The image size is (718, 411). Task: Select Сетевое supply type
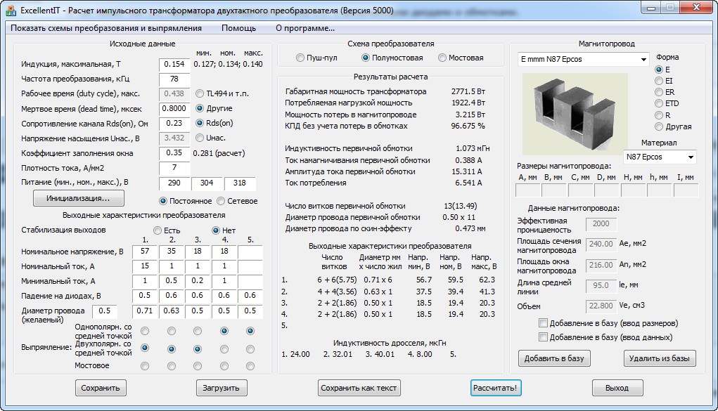[221, 201]
